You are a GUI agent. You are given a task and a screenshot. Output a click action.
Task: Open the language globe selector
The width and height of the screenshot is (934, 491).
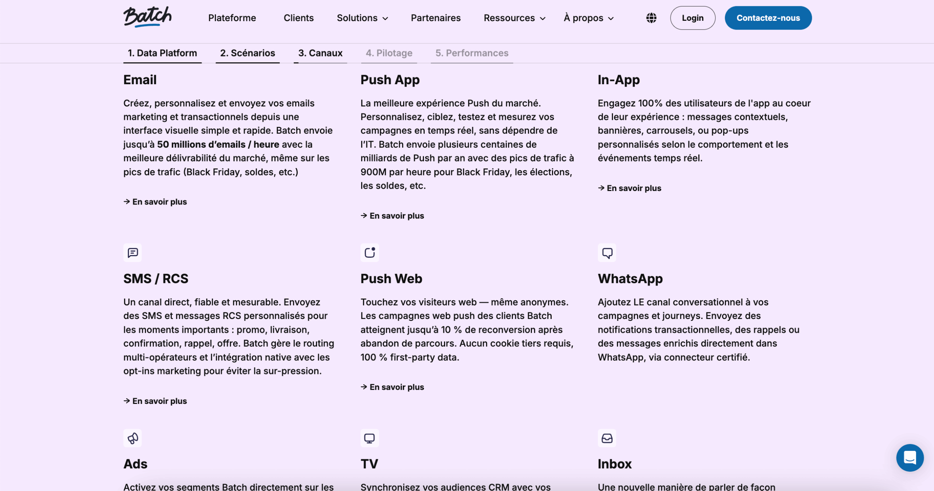coord(651,18)
